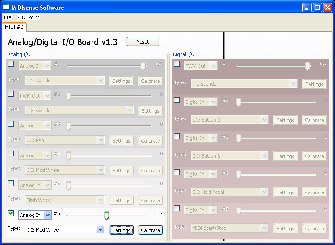Click the Reset button
Screen dimensions: 335x245
tap(143, 42)
